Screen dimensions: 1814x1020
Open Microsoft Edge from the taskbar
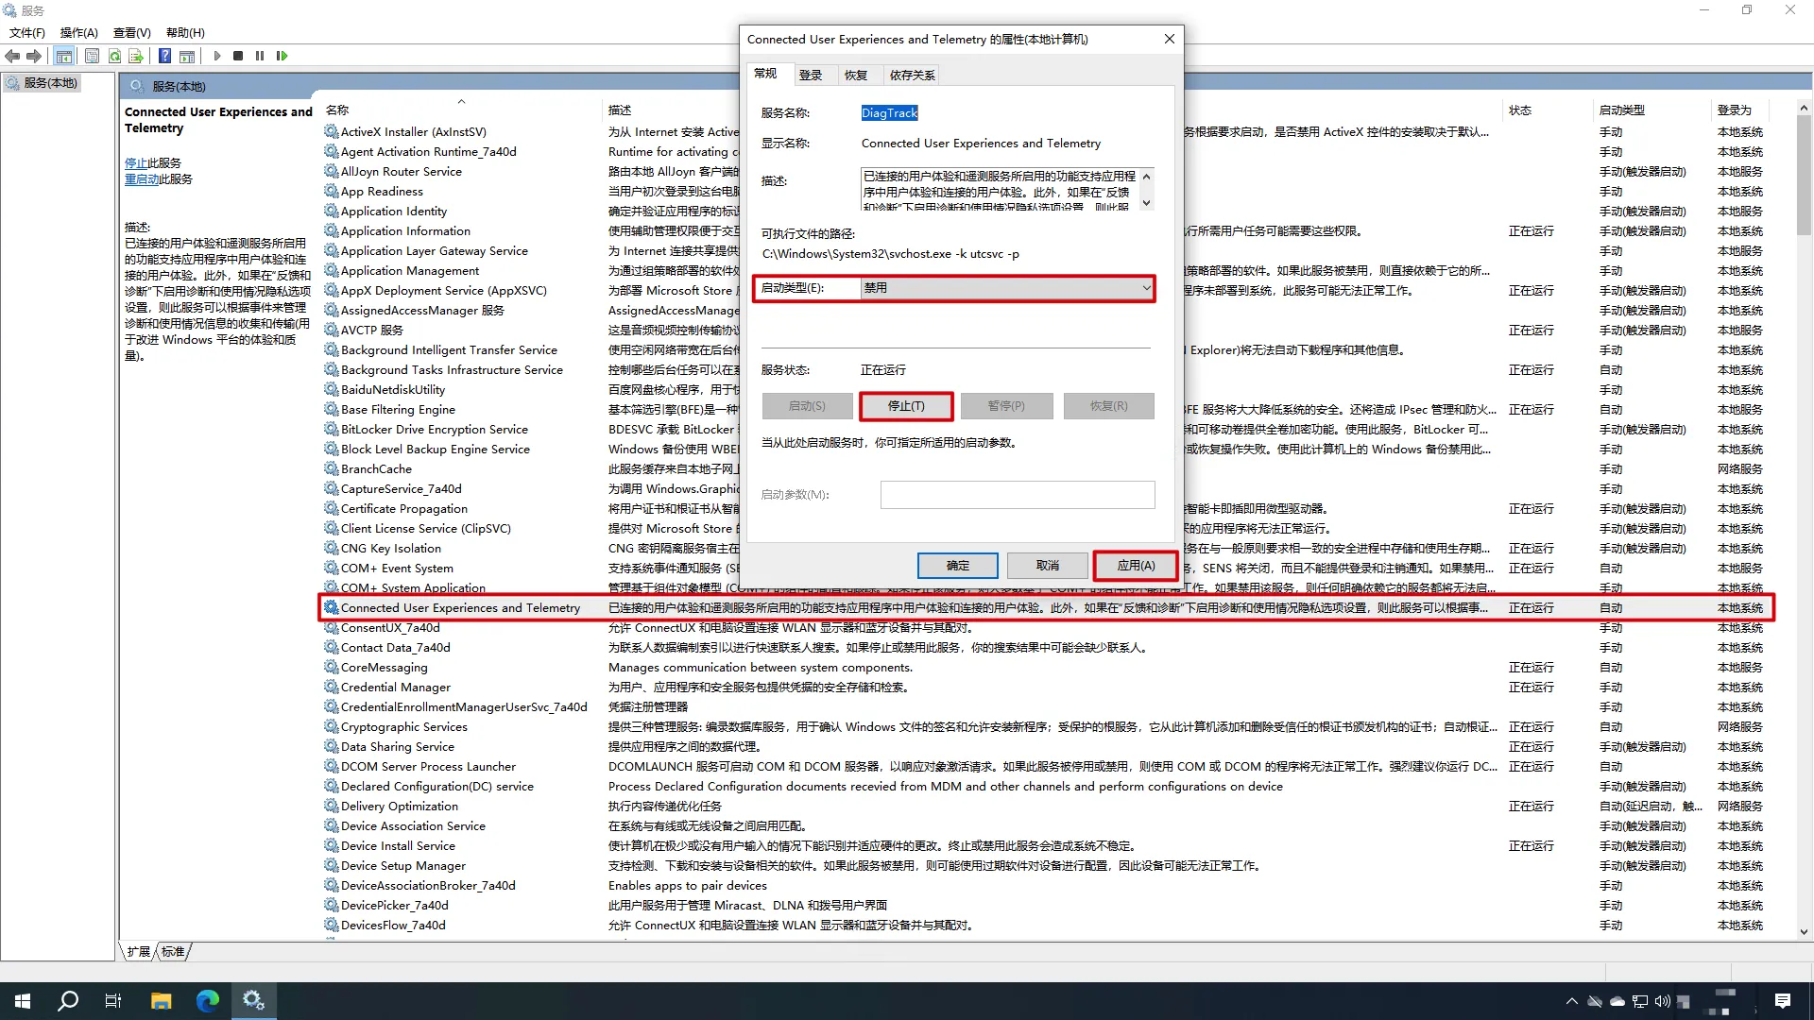coord(207,1001)
